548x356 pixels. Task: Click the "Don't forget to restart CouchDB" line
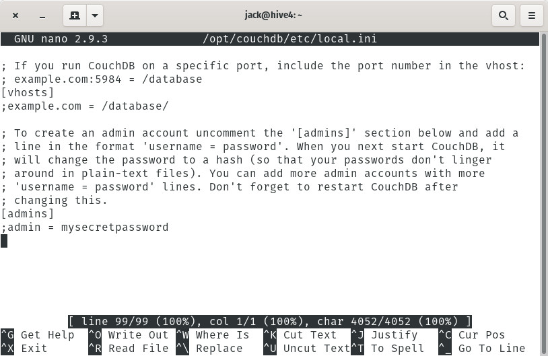[x=230, y=187]
